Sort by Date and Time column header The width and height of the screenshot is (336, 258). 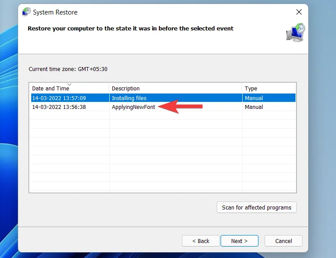pyautogui.click(x=69, y=88)
